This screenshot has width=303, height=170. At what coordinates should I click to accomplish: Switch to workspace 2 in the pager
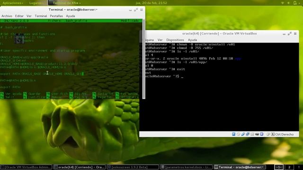click(x=289, y=167)
